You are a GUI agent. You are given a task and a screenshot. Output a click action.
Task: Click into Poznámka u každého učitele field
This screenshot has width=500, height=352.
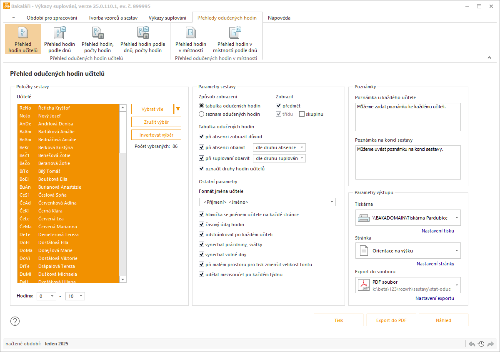(x=408, y=117)
